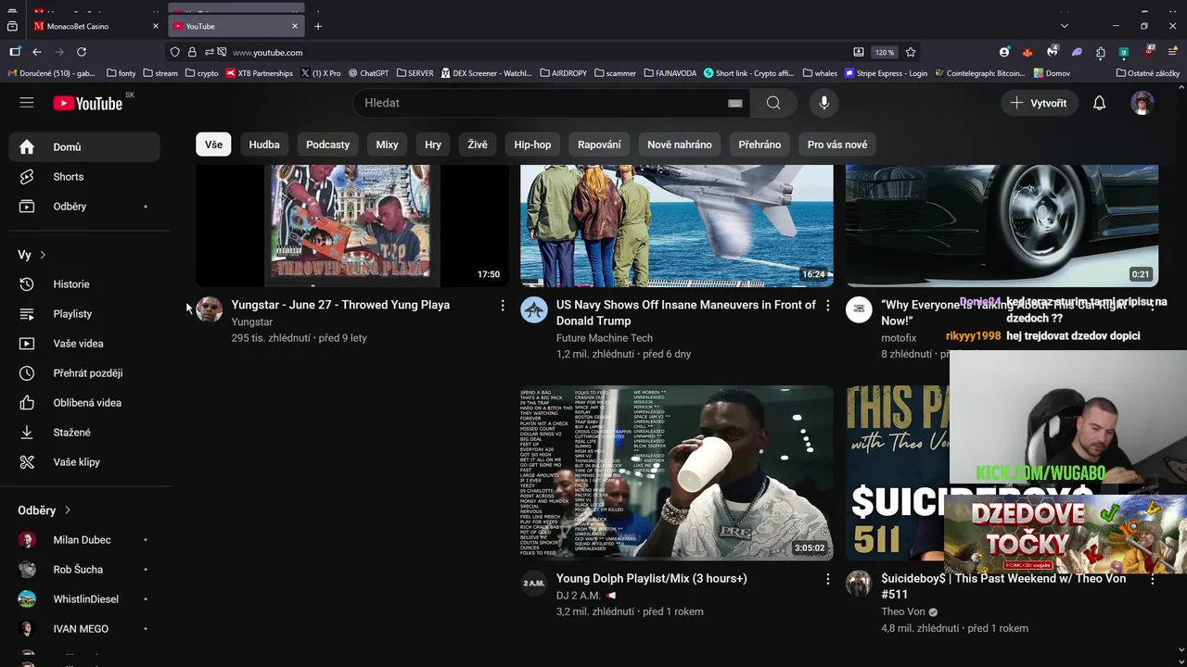Open Young Dolph Playlist/Mix video title
The width and height of the screenshot is (1187, 667).
[651, 579]
